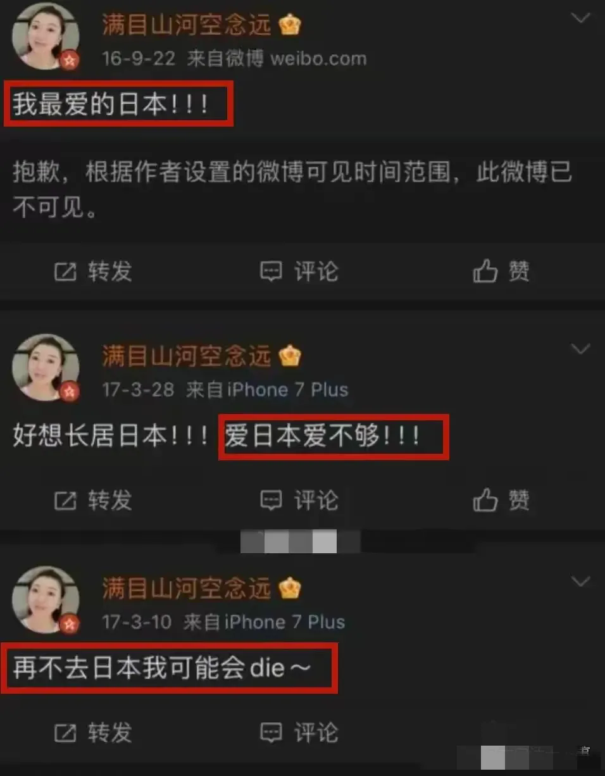
Task: Click the crown badge on the 17-3-28 post
Action: [x=290, y=356]
